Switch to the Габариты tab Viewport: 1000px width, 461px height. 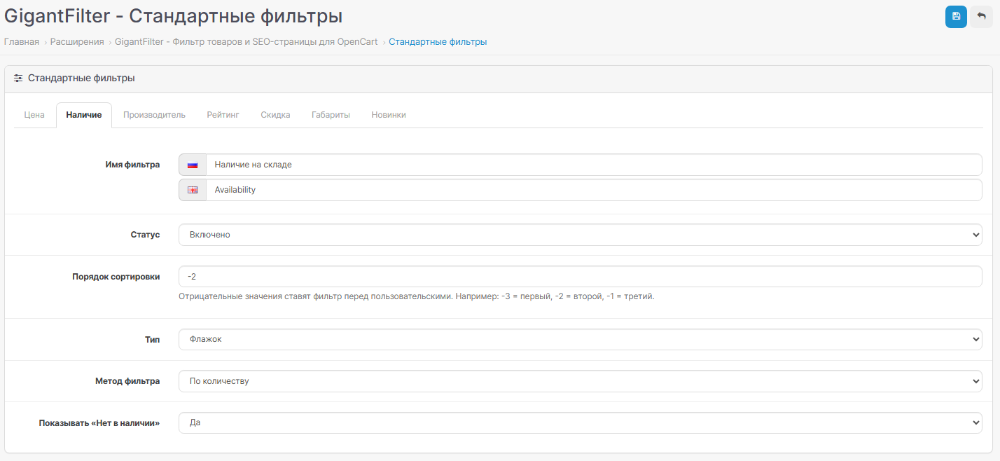click(x=331, y=115)
